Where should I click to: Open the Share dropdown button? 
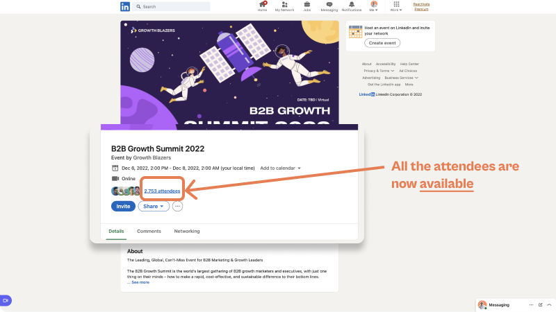(154, 206)
